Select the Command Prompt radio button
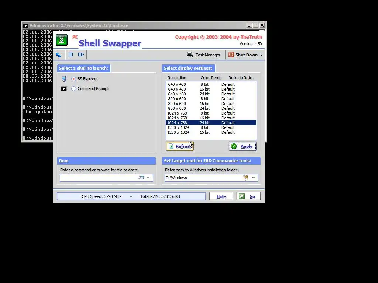Viewport: 378px width, 283px height. click(73, 88)
